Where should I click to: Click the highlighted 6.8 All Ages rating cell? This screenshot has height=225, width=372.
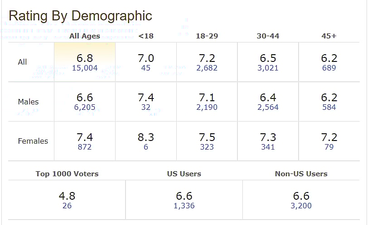pos(85,58)
